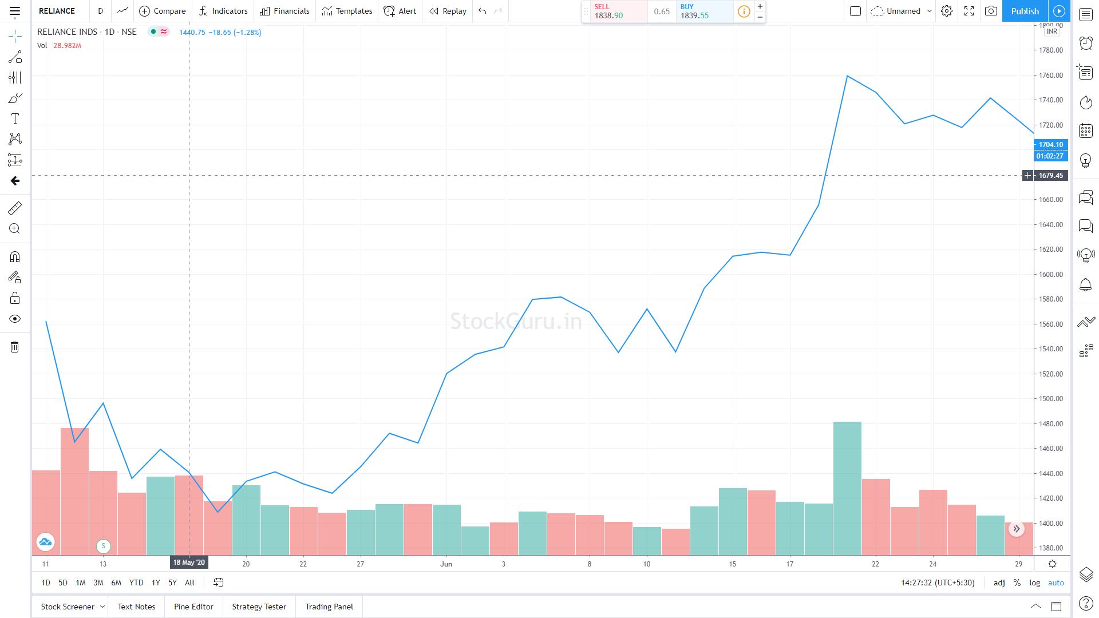Open the notifications bell panel
The image size is (1099, 618).
click(x=1086, y=284)
